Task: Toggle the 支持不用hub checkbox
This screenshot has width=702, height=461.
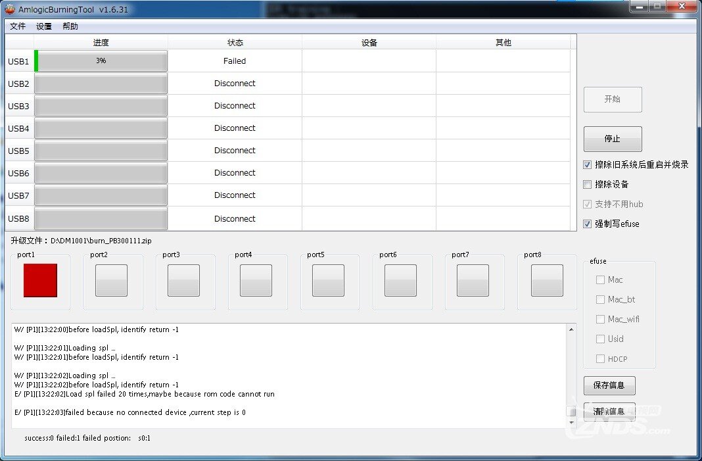Action: (x=588, y=205)
